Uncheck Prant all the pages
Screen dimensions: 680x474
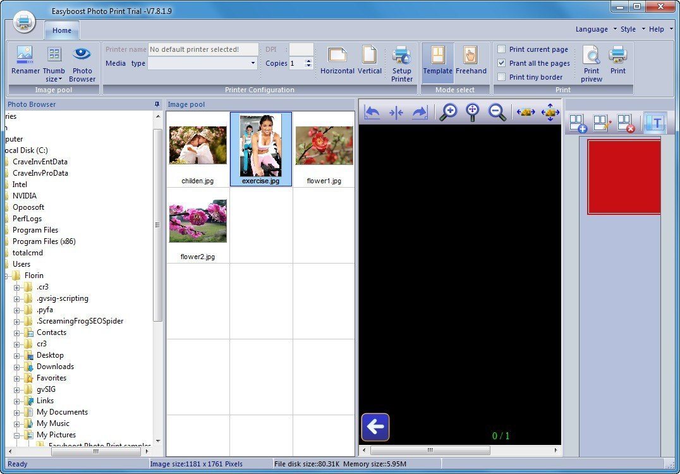[x=501, y=63]
